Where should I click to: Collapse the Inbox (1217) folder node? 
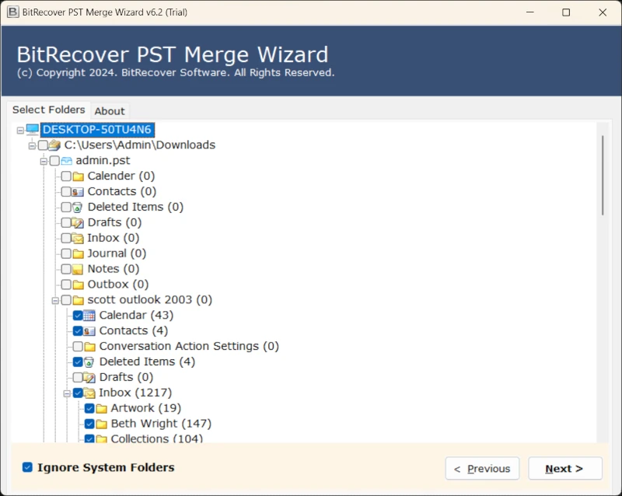pos(67,393)
